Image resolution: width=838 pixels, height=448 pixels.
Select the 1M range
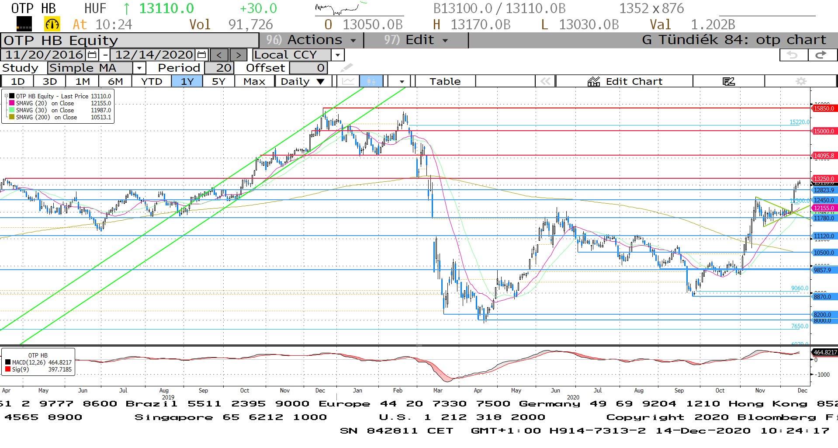(x=83, y=81)
